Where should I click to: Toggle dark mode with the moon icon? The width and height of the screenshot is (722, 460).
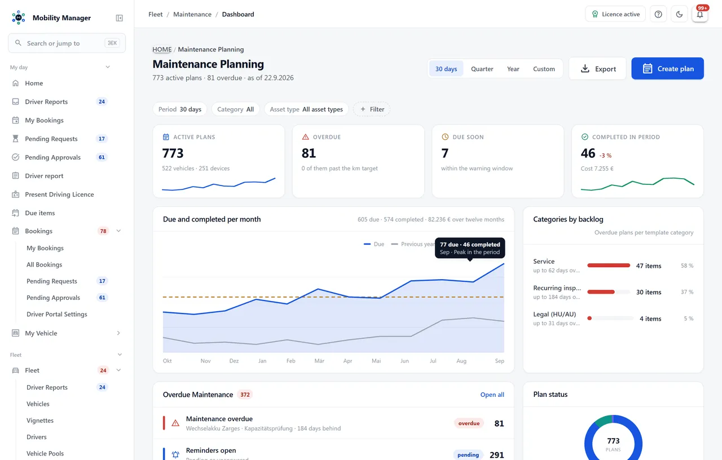[x=679, y=14]
